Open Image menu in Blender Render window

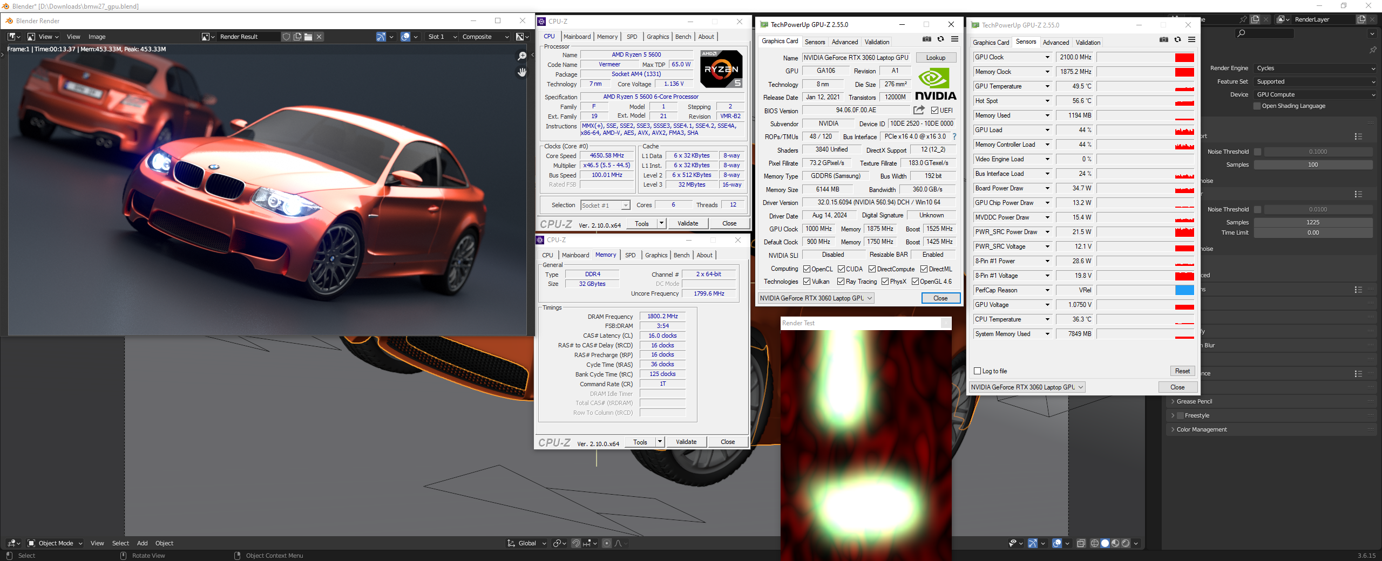pyautogui.click(x=97, y=37)
